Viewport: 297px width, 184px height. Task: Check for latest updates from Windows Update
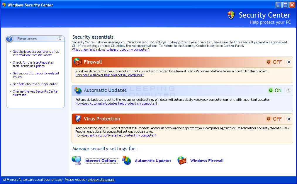[33, 64]
